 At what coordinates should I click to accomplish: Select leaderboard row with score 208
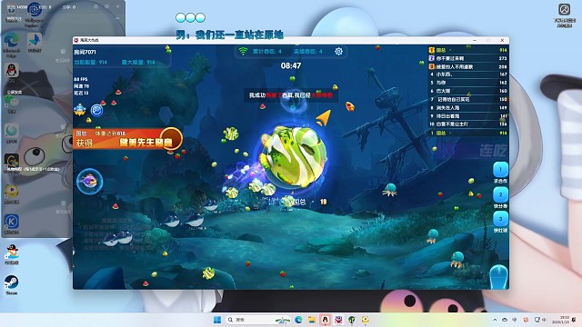467,66
